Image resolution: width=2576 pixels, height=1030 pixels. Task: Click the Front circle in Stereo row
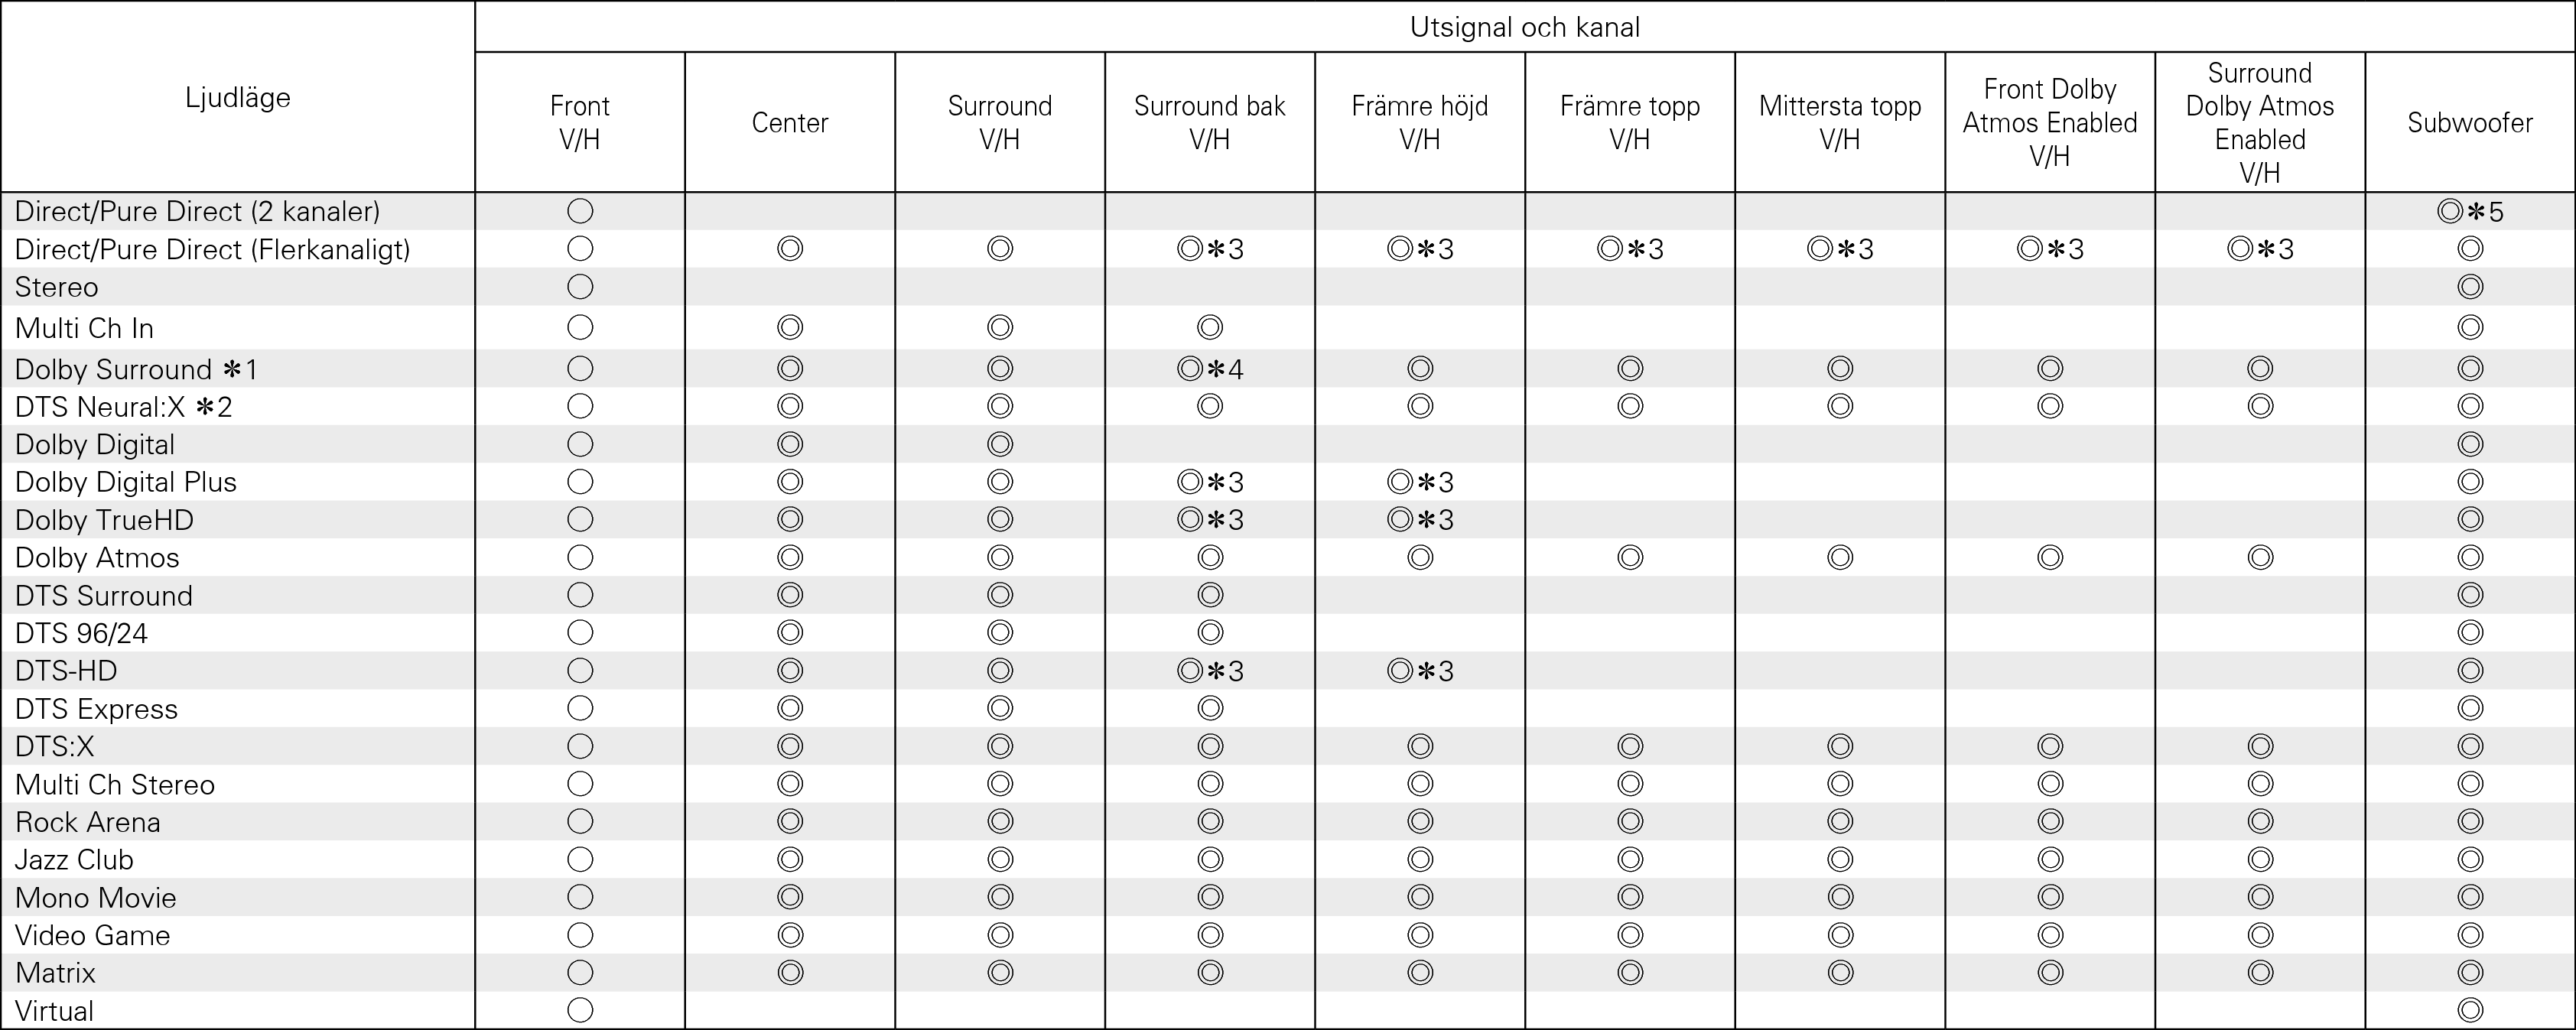click(580, 287)
